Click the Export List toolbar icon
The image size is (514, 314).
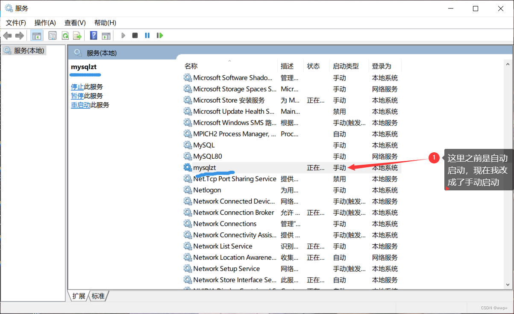pyautogui.click(x=77, y=36)
